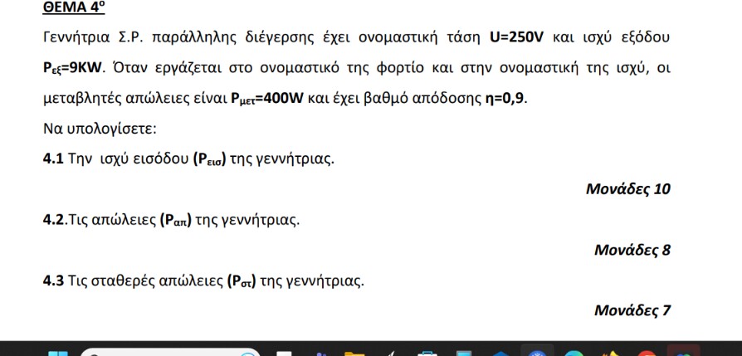Click the bold value "Pεξ=9KW"
This screenshot has width=742, height=356.
pyautogui.click(x=72, y=68)
